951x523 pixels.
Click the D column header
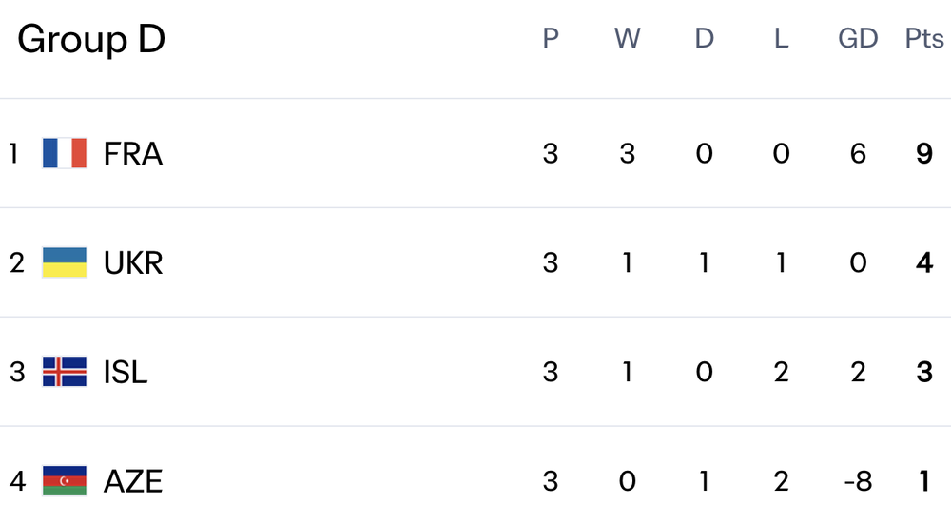[705, 39]
